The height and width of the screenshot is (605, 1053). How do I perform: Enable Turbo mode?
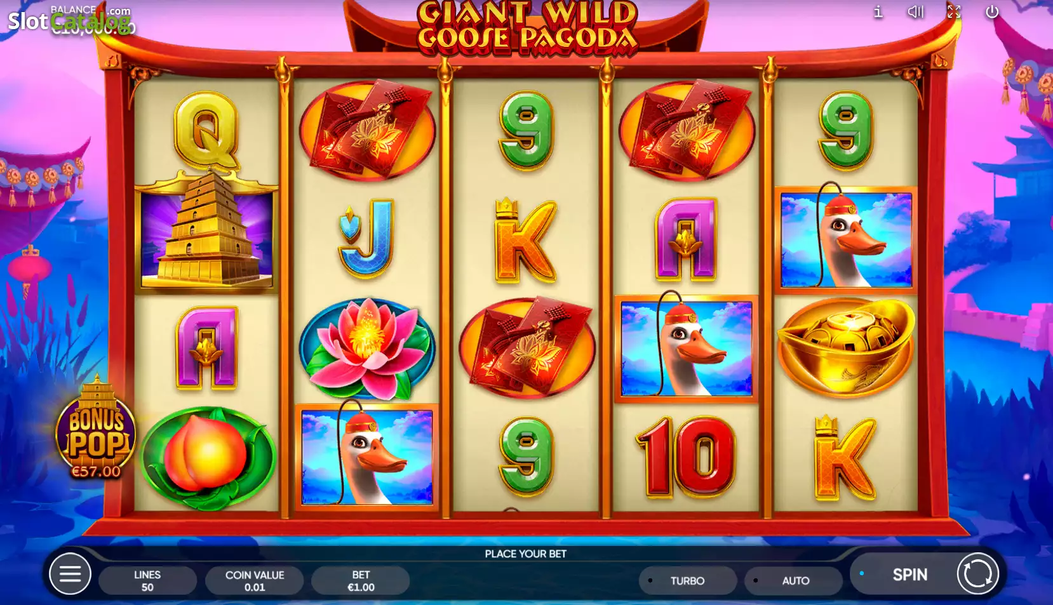pos(688,581)
